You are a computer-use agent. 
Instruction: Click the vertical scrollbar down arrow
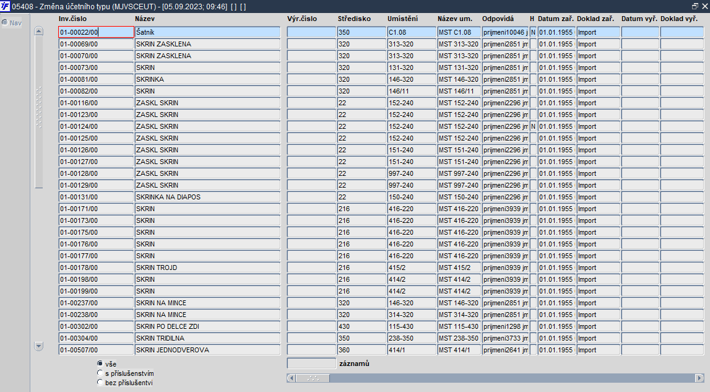[39, 346]
